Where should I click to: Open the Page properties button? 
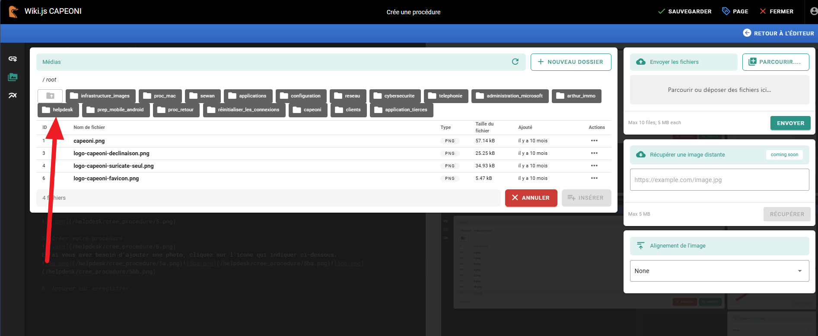click(x=735, y=12)
